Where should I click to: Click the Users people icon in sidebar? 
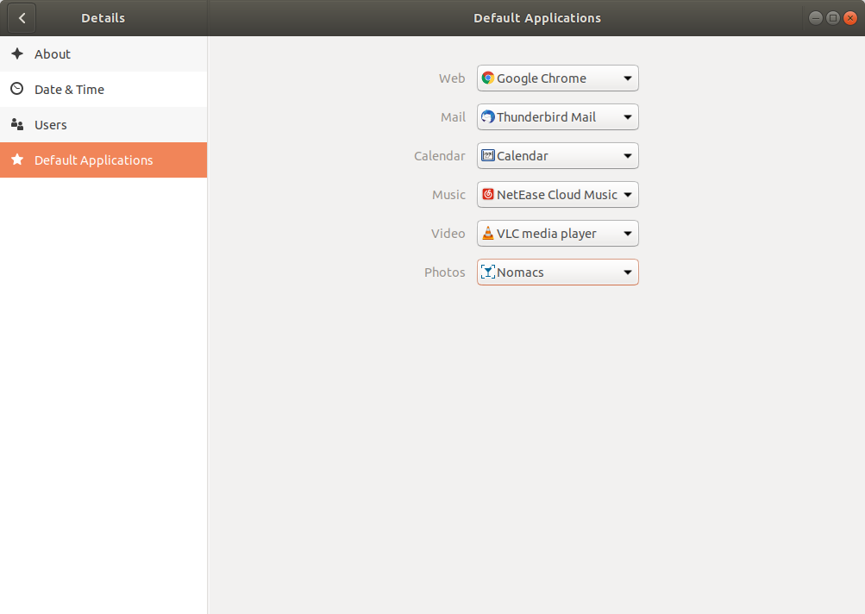pos(17,125)
